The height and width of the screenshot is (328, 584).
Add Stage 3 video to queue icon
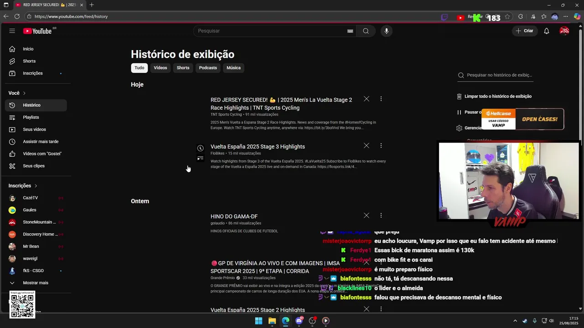pyautogui.click(x=200, y=159)
